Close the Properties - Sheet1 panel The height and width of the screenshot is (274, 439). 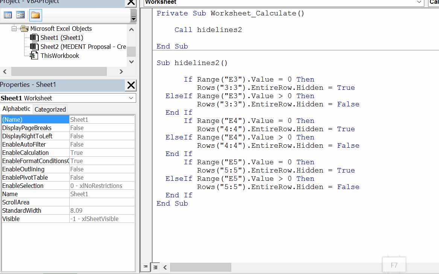pyautogui.click(x=131, y=85)
